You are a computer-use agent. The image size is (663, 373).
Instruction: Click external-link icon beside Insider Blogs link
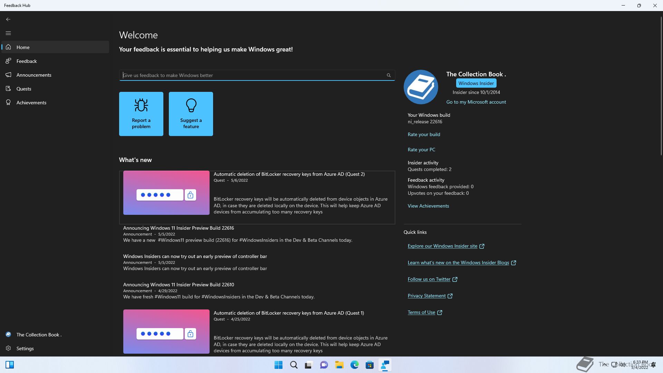click(513, 263)
